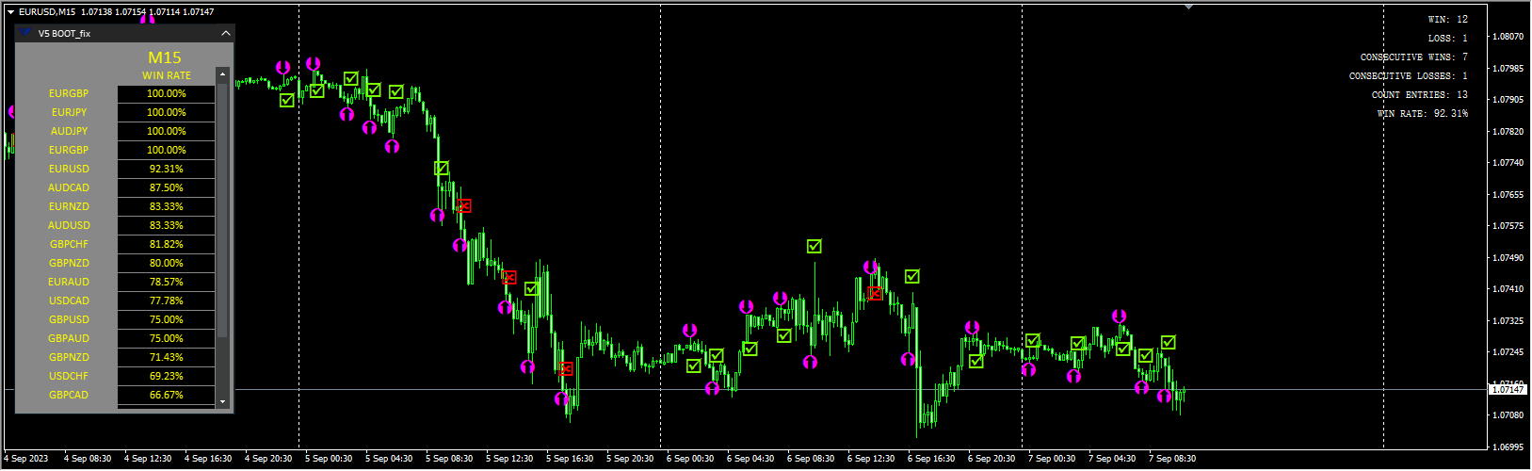Click the WIN: 12 statistic label
Image resolution: width=1532 pixels, height=471 pixels.
1447,19
